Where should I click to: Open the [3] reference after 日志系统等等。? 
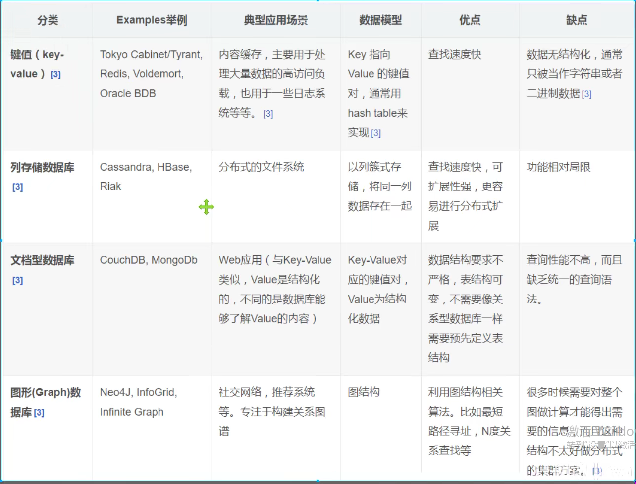268,114
